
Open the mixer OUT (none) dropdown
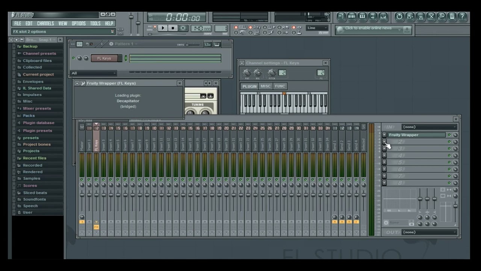pos(429,232)
